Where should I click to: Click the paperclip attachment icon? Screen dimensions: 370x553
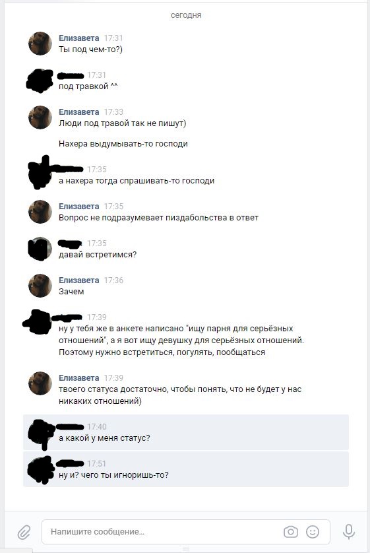click(24, 531)
